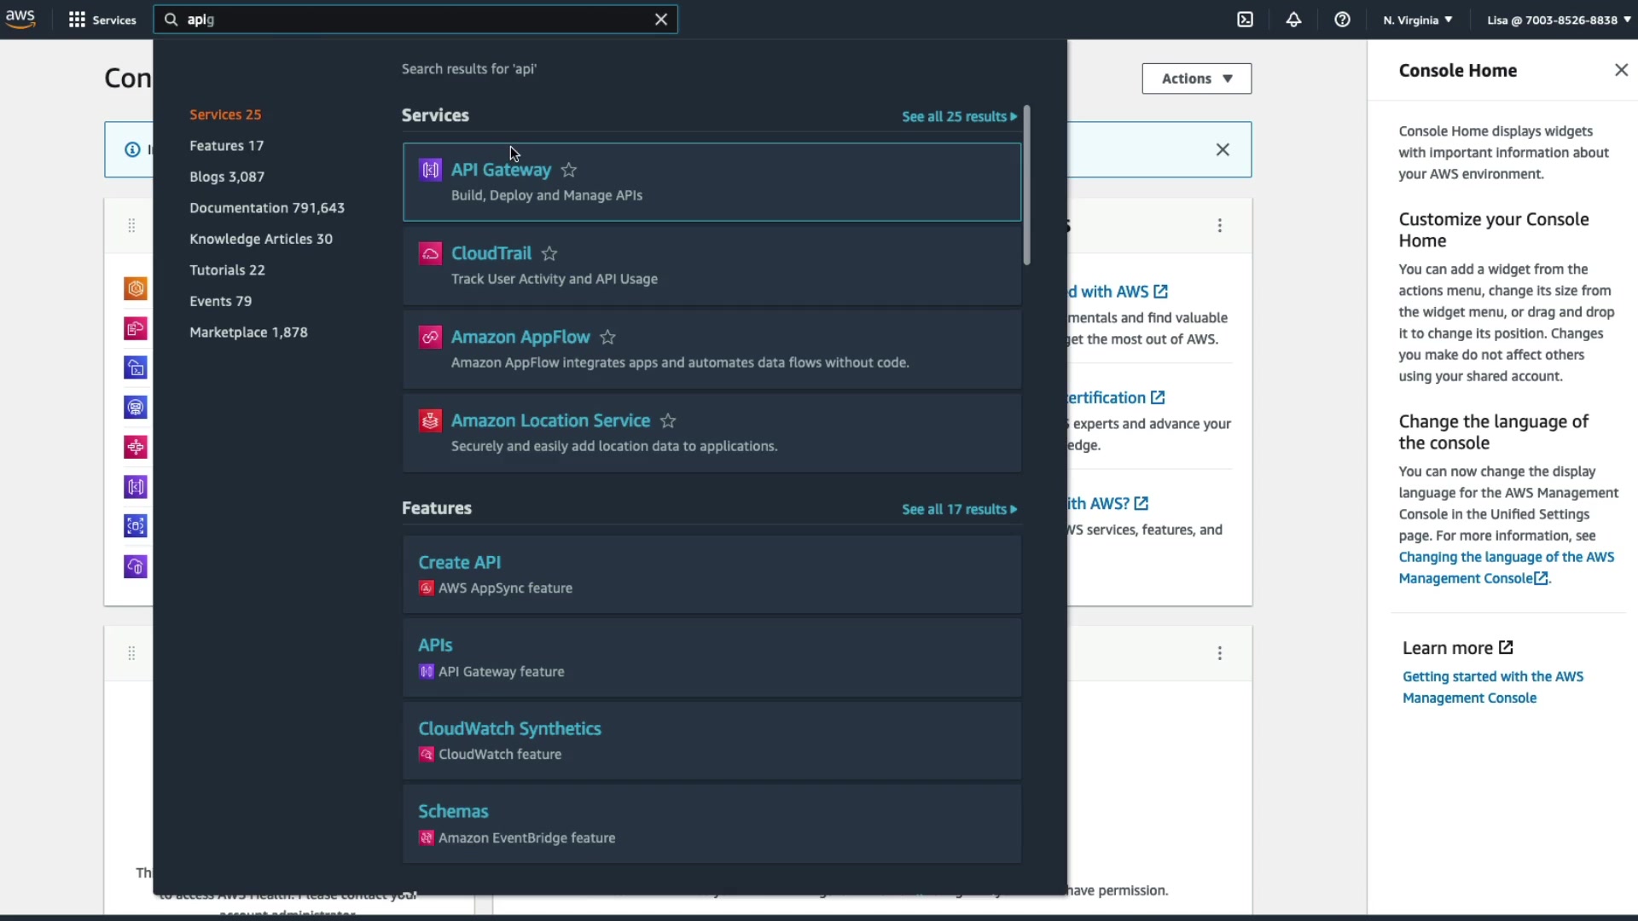This screenshot has width=1638, height=921.
Task: Filter results by Features 17
Action: [x=226, y=146]
